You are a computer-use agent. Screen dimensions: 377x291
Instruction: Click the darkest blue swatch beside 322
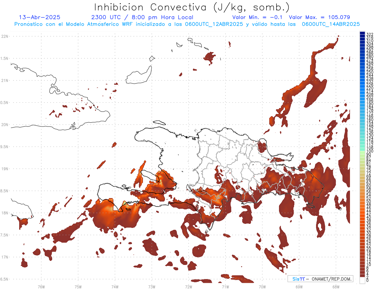[x=362, y=33]
